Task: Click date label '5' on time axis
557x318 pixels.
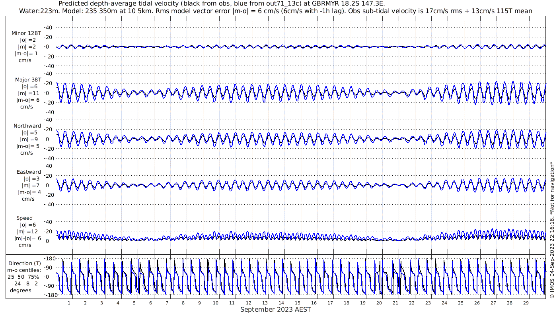Action: (x=134, y=303)
